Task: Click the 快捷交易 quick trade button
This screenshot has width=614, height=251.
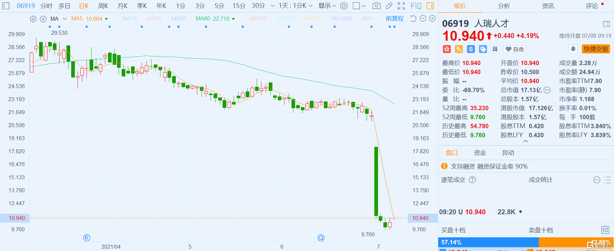Action: [596, 49]
